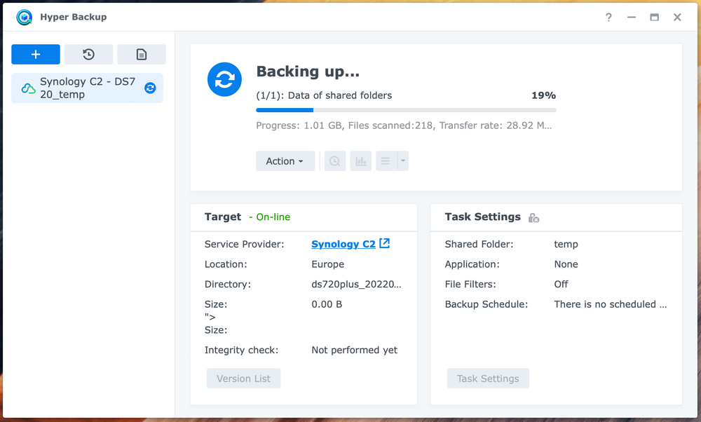
Task: Open the Synology C2 service provider link
Action: [343, 244]
